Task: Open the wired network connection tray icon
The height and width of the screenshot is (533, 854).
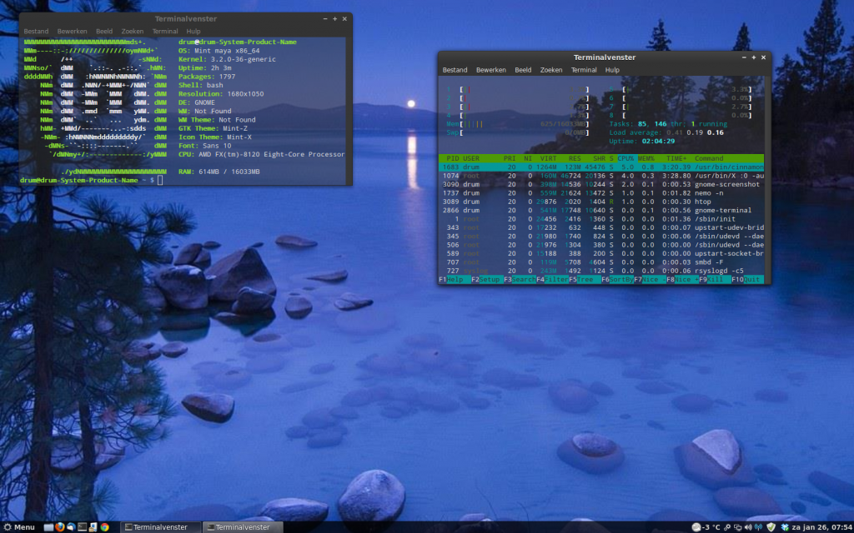Action: [x=737, y=527]
